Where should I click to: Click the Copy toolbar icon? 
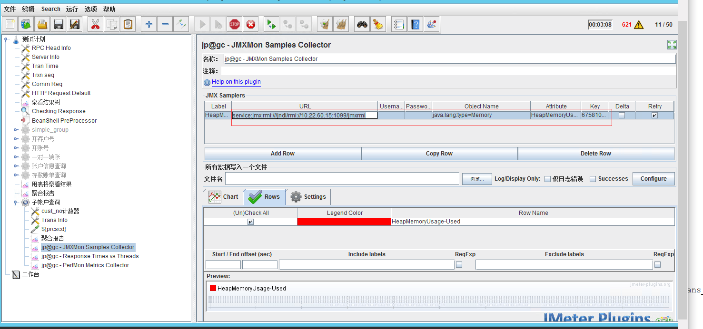(112, 24)
